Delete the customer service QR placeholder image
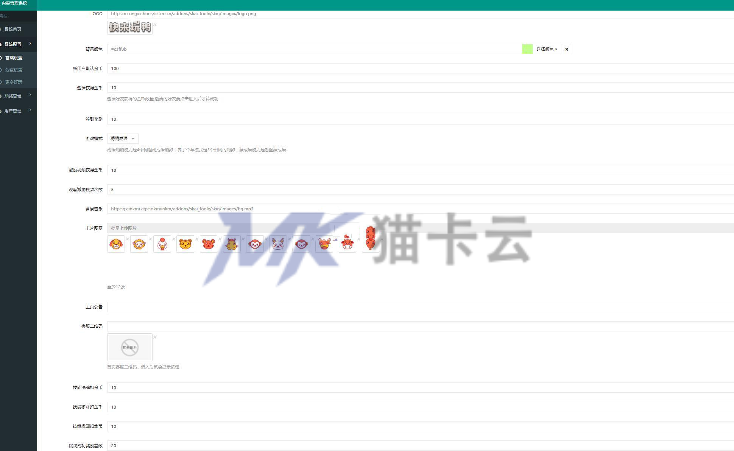 (x=155, y=337)
